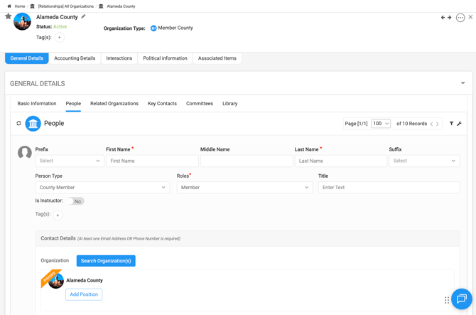Select the Related Organizations sub-tab

coord(114,104)
